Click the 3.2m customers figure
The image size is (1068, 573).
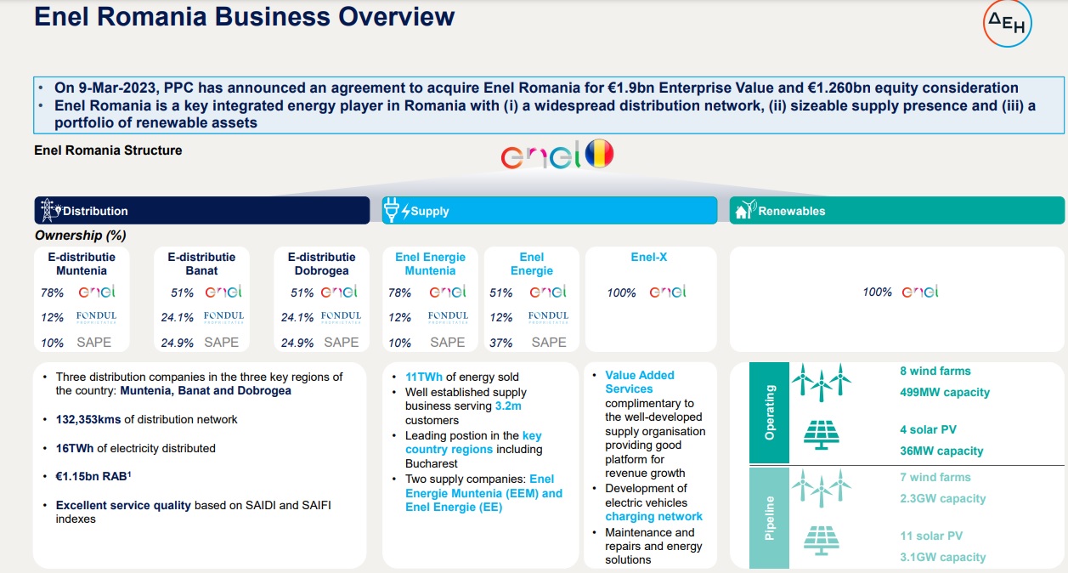(508, 406)
